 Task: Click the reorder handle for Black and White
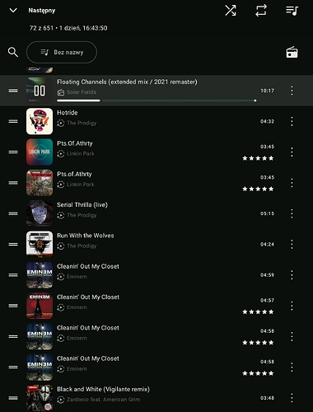coord(13,398)
